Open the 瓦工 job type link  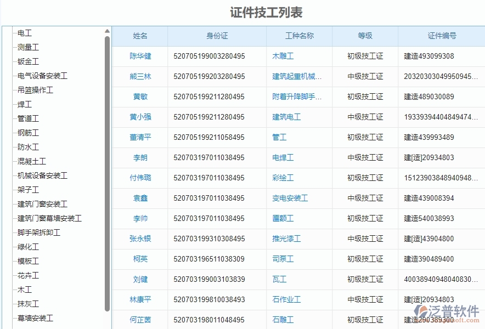[x=279, y=279]
